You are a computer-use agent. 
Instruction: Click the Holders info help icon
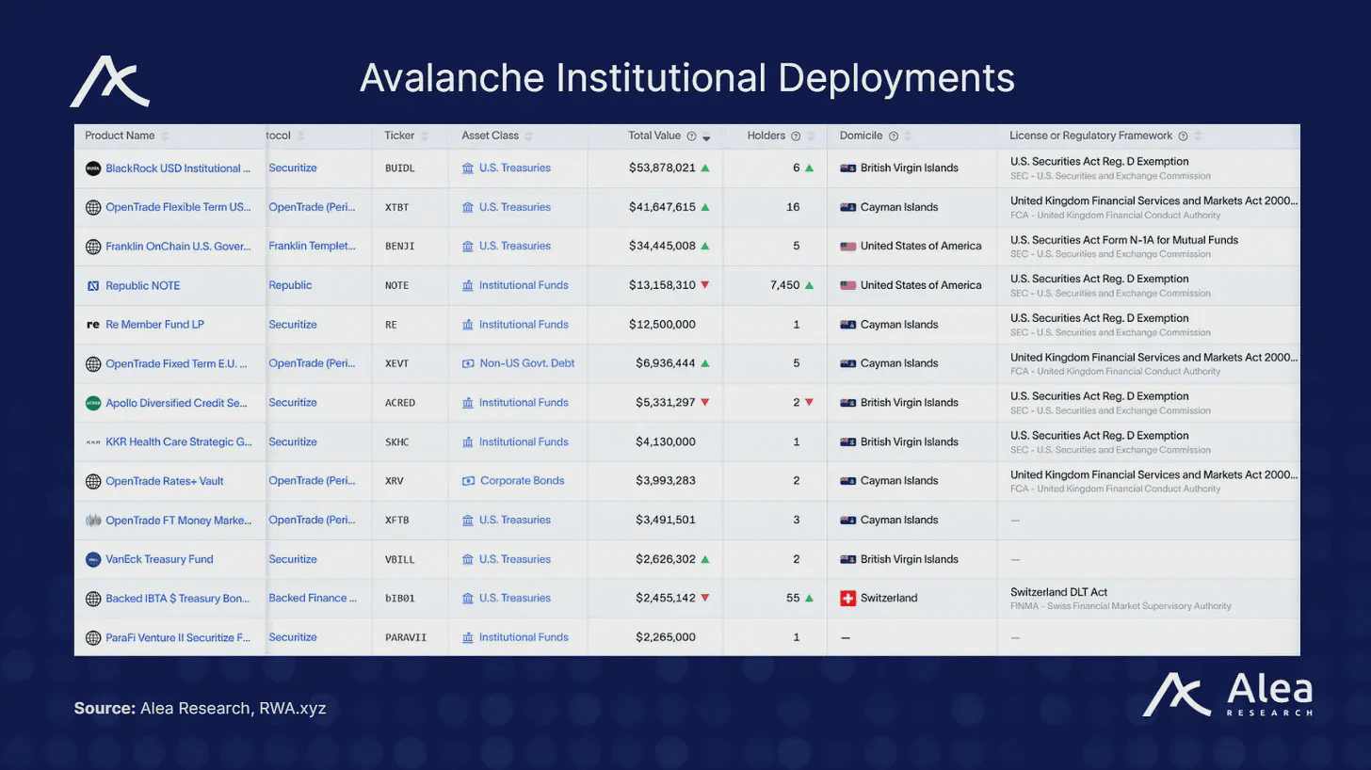coord(796,136)
